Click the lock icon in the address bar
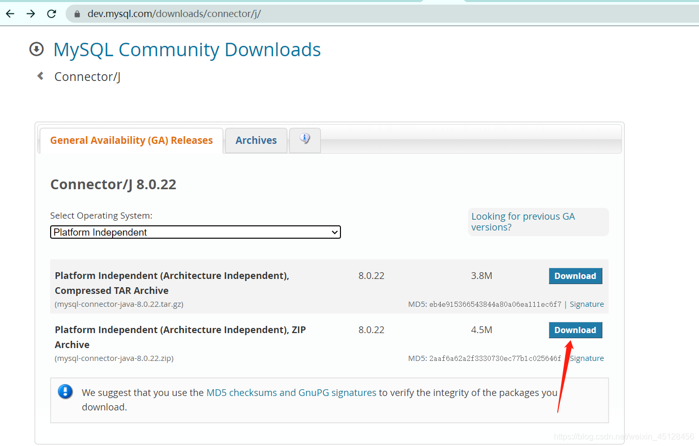The image size is (699, 446). (77, 14)
